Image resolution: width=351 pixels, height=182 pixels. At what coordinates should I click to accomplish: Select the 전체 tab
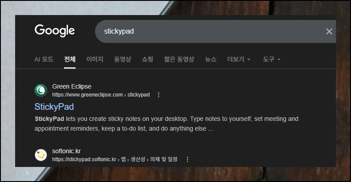[x=70, y=59]
